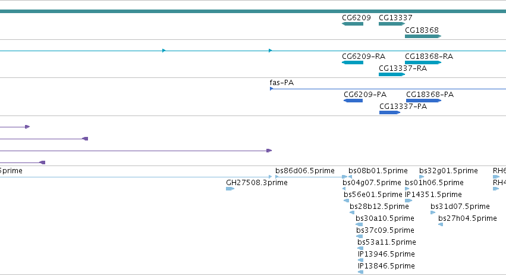Click the CG13337-RA transcript
This screenshot has height=275, width=506.
392,74
